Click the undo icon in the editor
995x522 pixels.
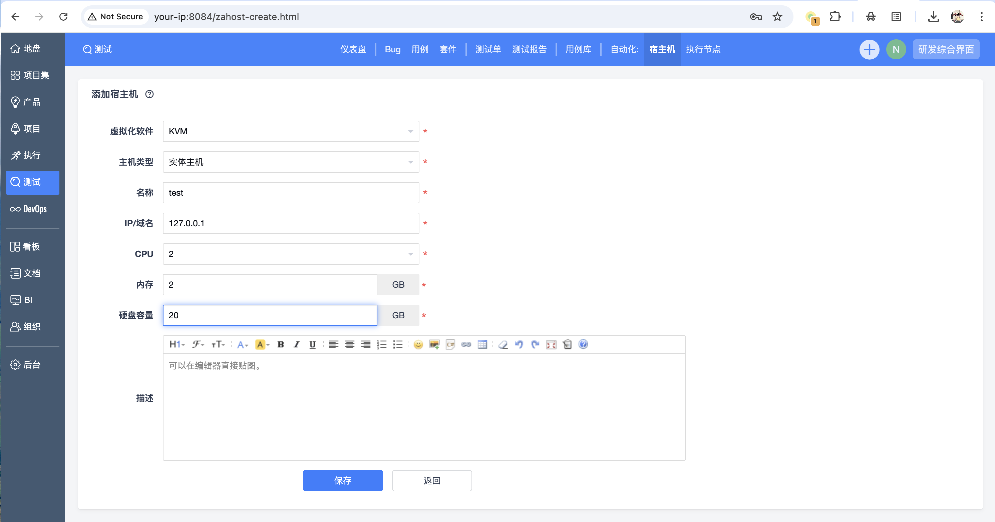click(x=519, y=345)
